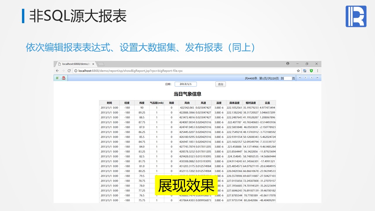Go to the first report page
Viewport: 375px width, 211px height.
click(x=300, y=78)
